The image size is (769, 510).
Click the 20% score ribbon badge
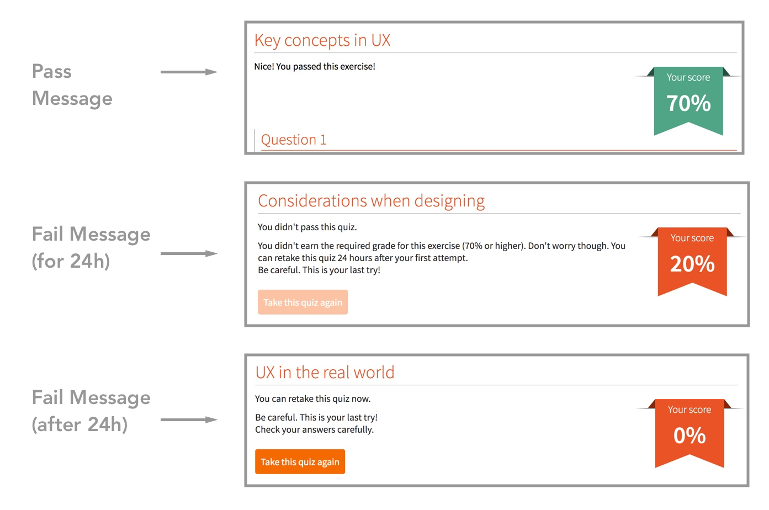pyautogui.click(x=692, y=262)
